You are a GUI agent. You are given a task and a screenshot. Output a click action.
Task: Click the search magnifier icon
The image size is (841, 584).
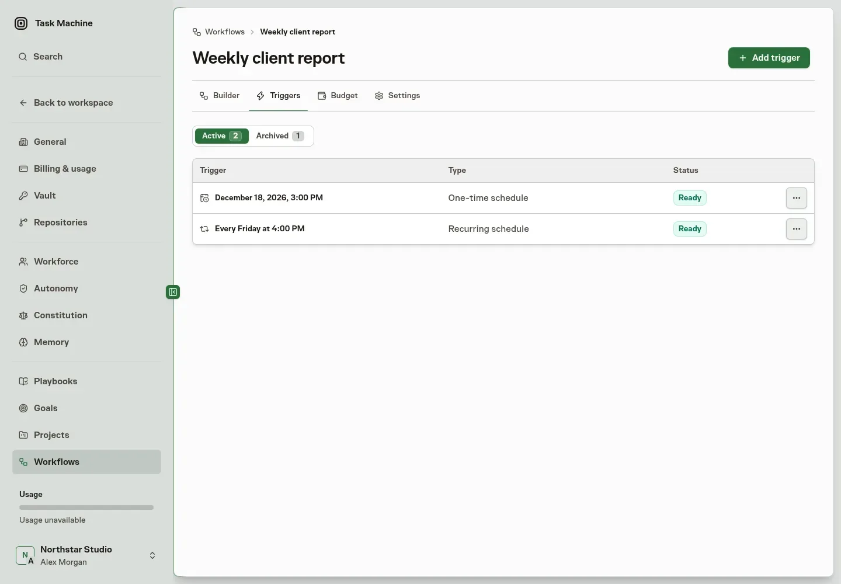[23, 57]
